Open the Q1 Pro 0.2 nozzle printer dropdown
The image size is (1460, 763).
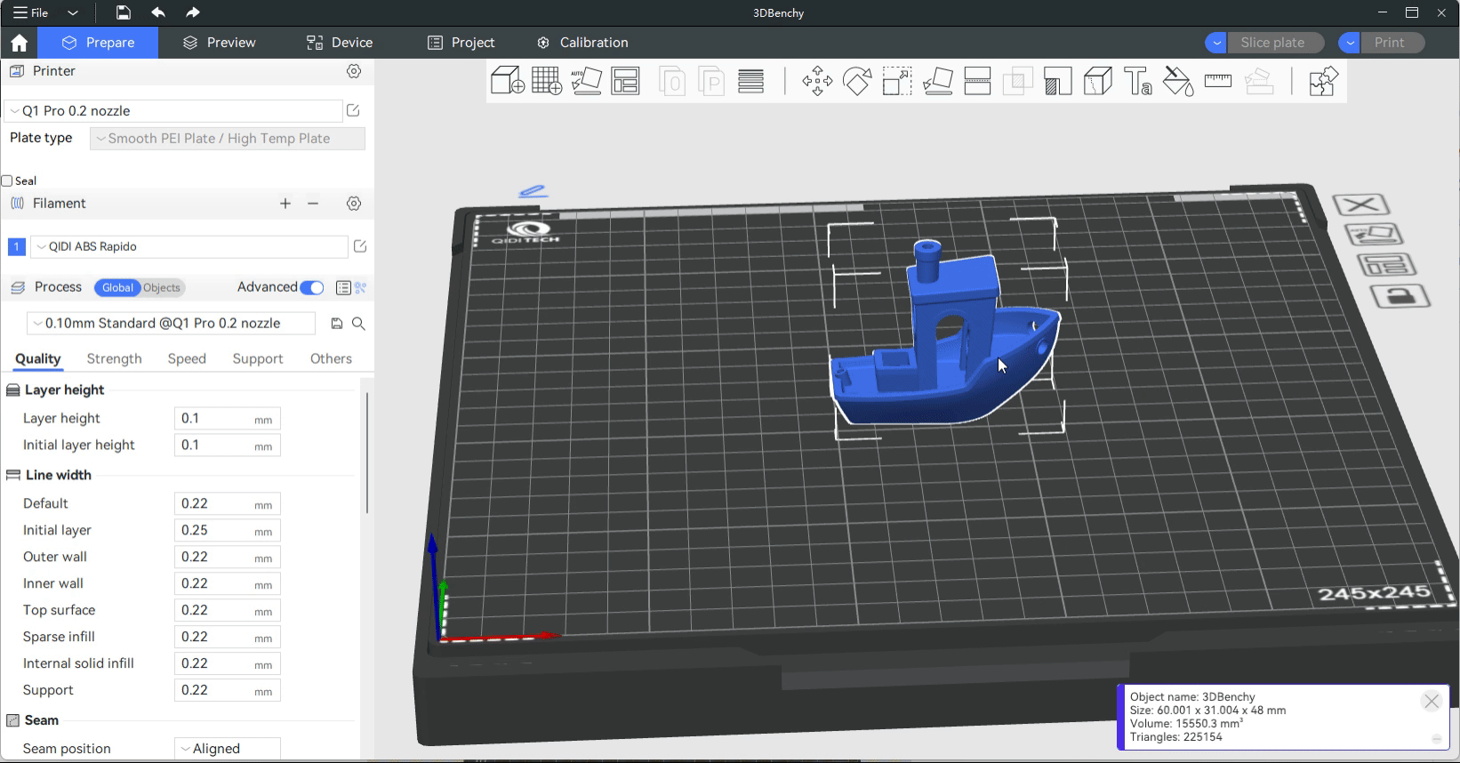pos(173,111)
